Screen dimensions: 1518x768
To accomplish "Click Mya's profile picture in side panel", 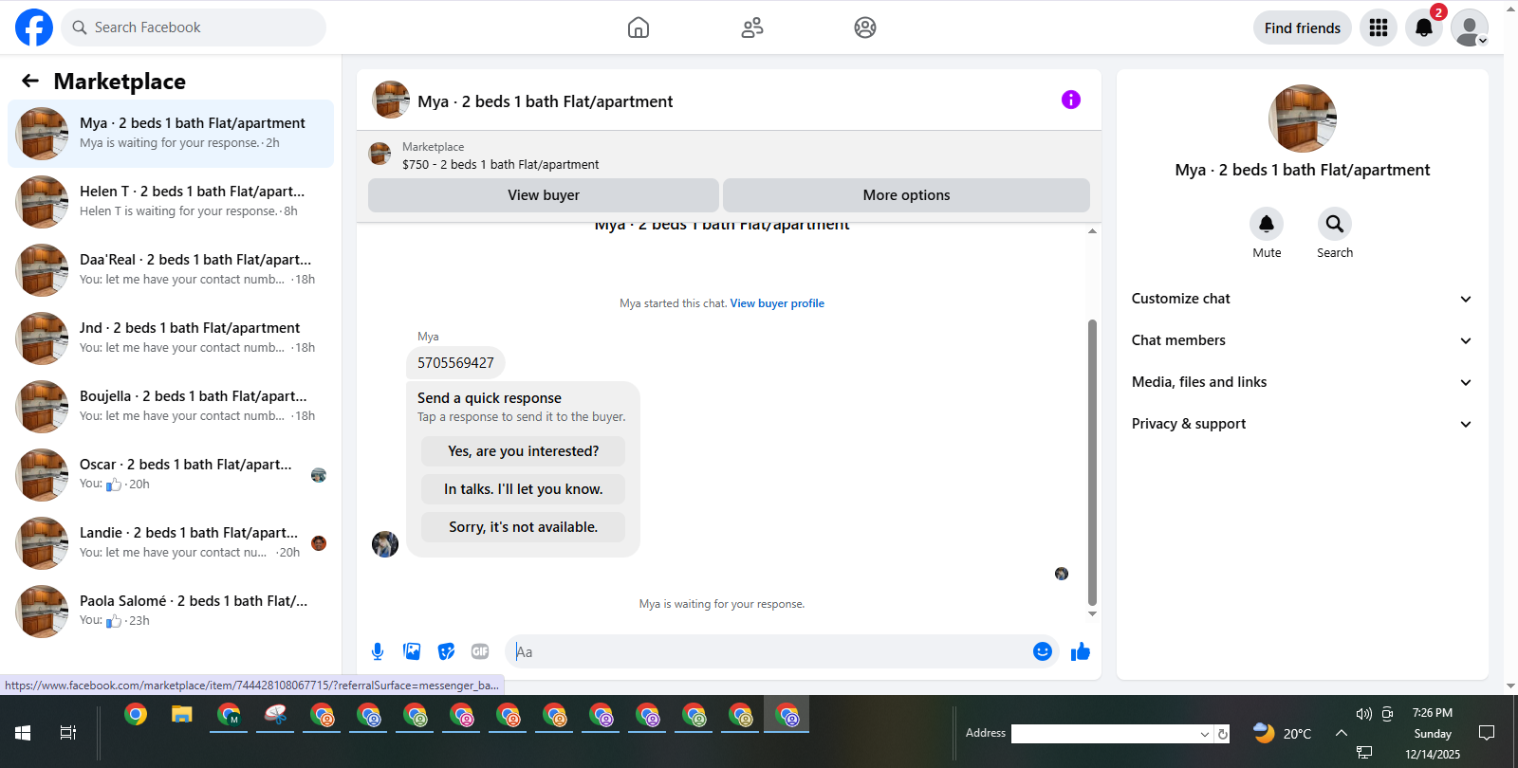I will point(1303,119).
